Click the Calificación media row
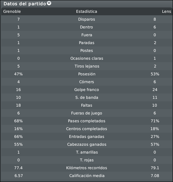 tap(87, 176)
